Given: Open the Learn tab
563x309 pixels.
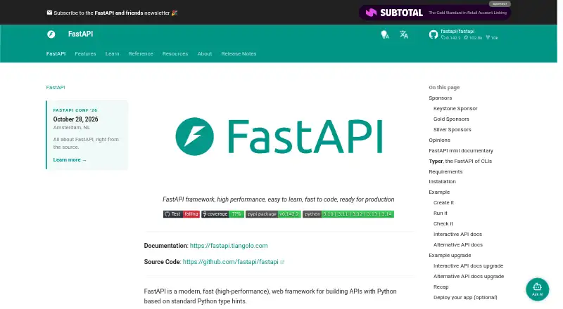Looking at the screenshot, I should (x=112, y=54).
